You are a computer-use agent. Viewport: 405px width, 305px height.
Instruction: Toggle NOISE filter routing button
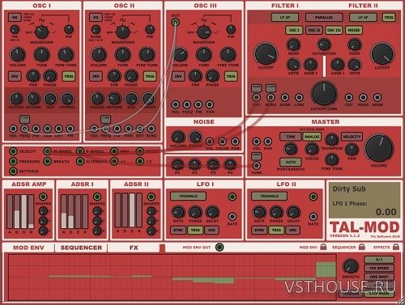coord(354,30)
